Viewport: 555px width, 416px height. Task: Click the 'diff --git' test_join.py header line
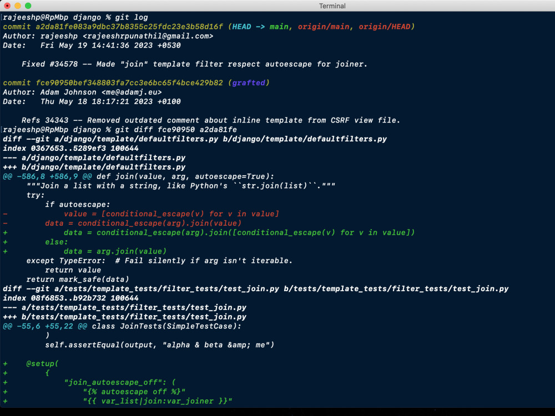click(x=255, y=288)
